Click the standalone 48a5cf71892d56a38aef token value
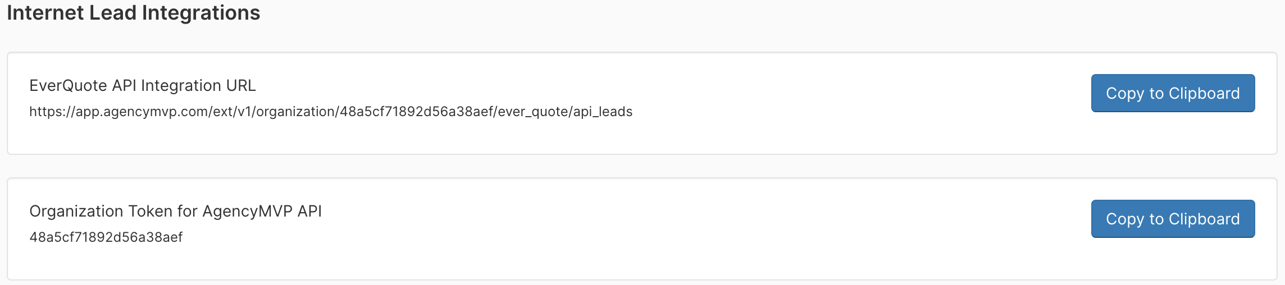1285x285 pixels. point(106,237)
